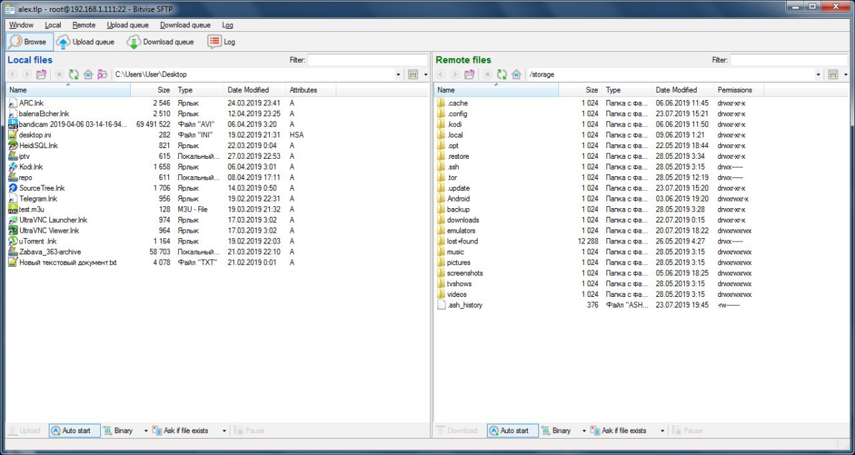Image resolution: width=855 pixels, height=455 pixels.
Task: Go to home folder in Local files
Action: point(88,75)
